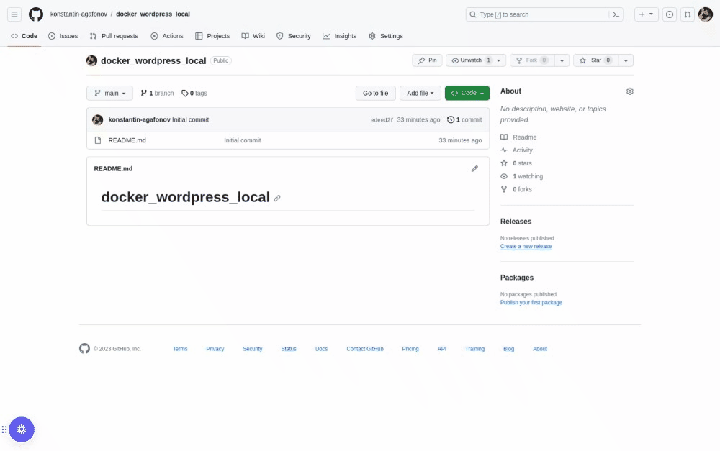Image resolution: width=720 pixels, height=451 pixels.
Task: Open the hamburger navigation menu
Action: tap(14, 14)
